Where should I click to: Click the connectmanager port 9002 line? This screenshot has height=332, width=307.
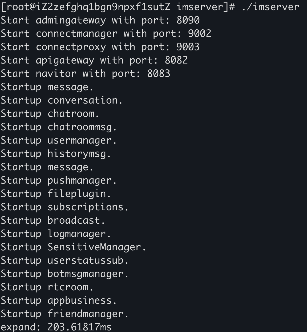coord(106,34)
